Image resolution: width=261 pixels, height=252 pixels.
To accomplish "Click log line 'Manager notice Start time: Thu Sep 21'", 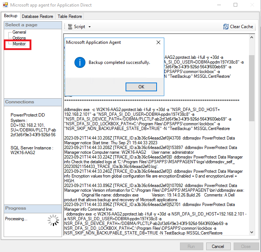I will click(111, 143).
